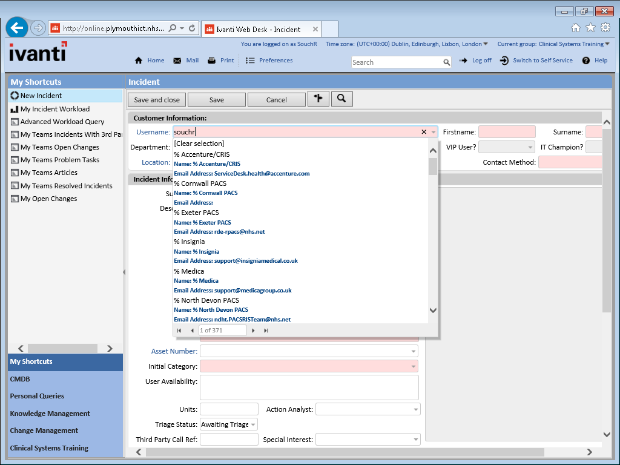Open the Current group dropdown arrow
This screenshot has height=465, width=620.
607,44
